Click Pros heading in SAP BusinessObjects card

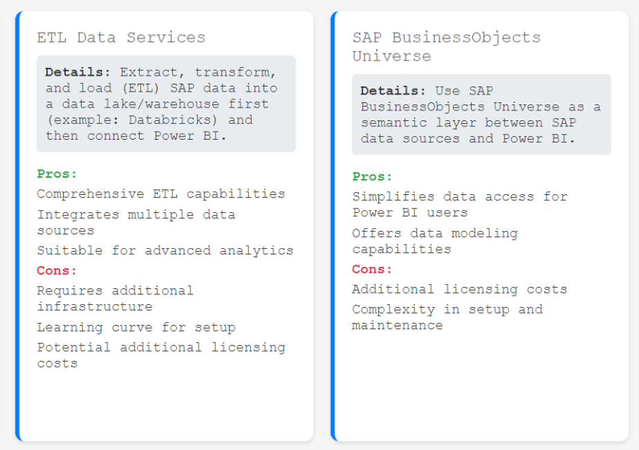coord(372,176)
